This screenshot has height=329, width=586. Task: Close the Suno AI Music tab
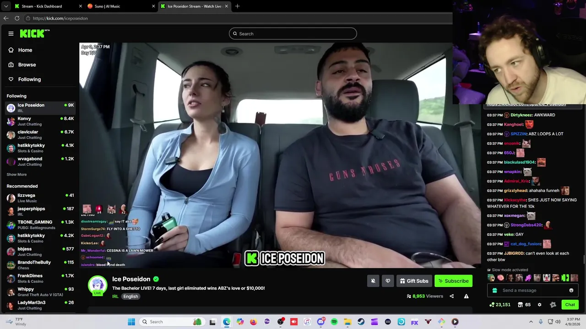click(153, 6)
